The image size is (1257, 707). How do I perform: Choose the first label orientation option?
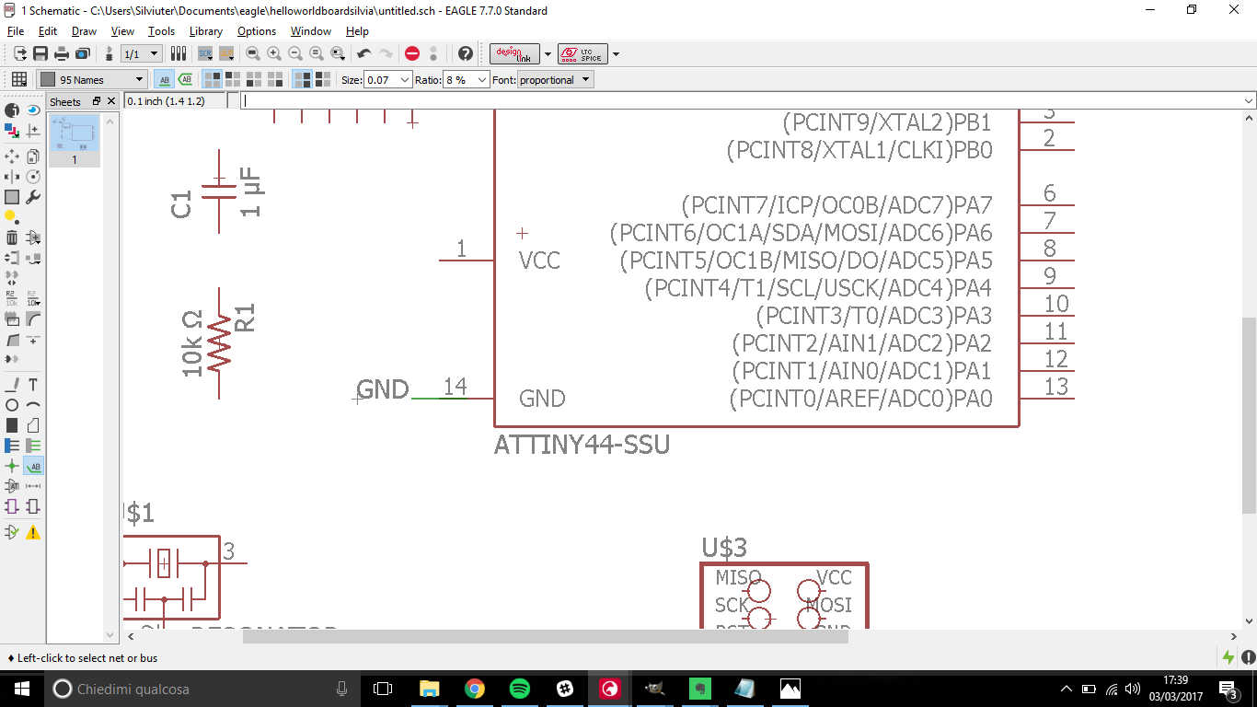pyautogui.click(x=213, y=79)
